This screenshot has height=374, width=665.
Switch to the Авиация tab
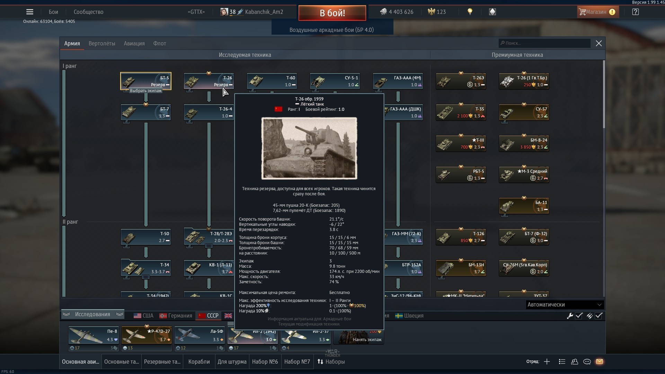click(134, 44)
